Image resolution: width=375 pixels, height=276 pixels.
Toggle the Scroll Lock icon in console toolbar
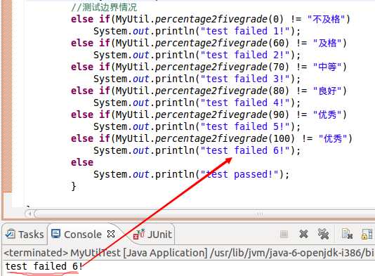click(x=367, y=234)
